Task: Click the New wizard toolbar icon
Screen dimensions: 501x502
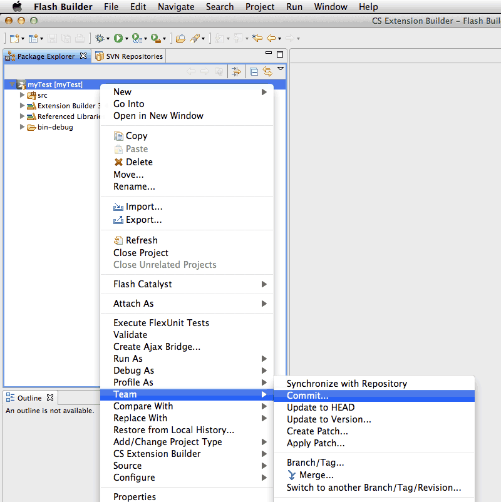Action: 14,38
